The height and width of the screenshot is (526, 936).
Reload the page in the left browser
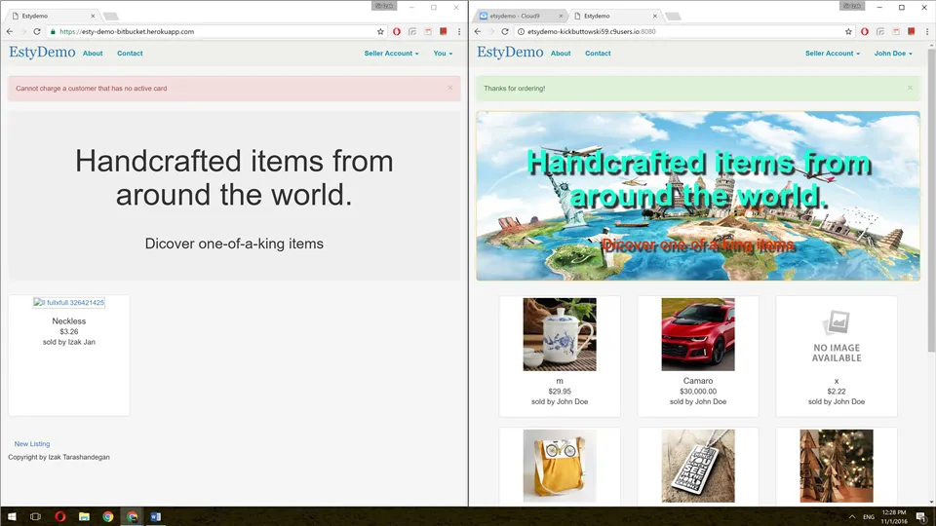[x=37, y=31]
